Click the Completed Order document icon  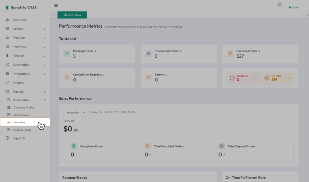point(74,146)
